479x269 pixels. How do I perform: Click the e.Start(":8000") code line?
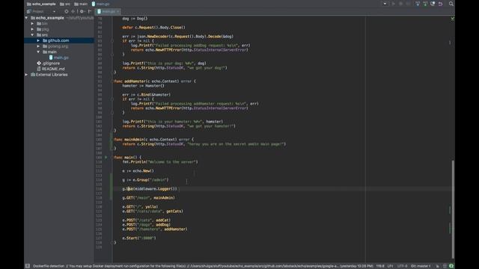pos(139,238)
